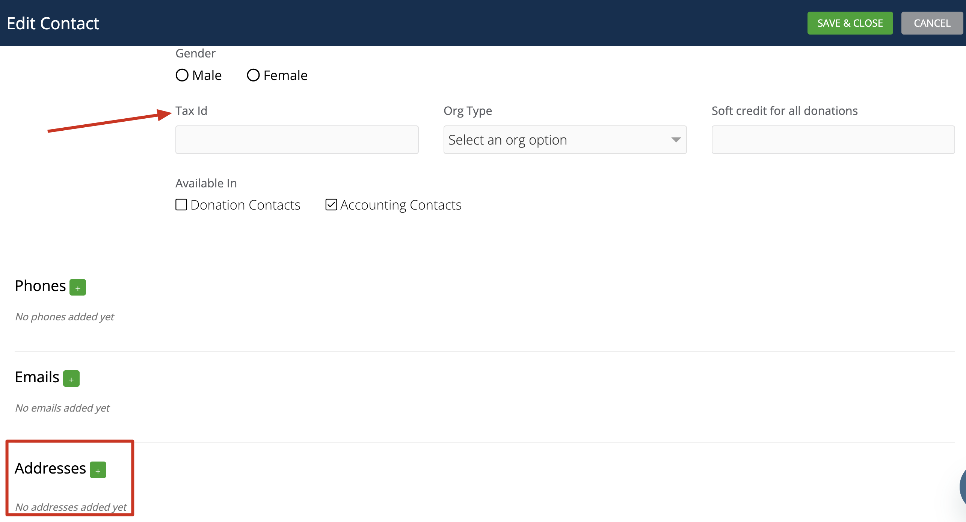This screenshot has height=522, width=966.
Task: Cancel editing the contact
Action: coord(932,23)
